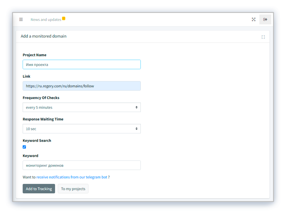Click into the Link URL field
Image resolution: width=286 pixels, height=214 pixels.
[82, 86]
